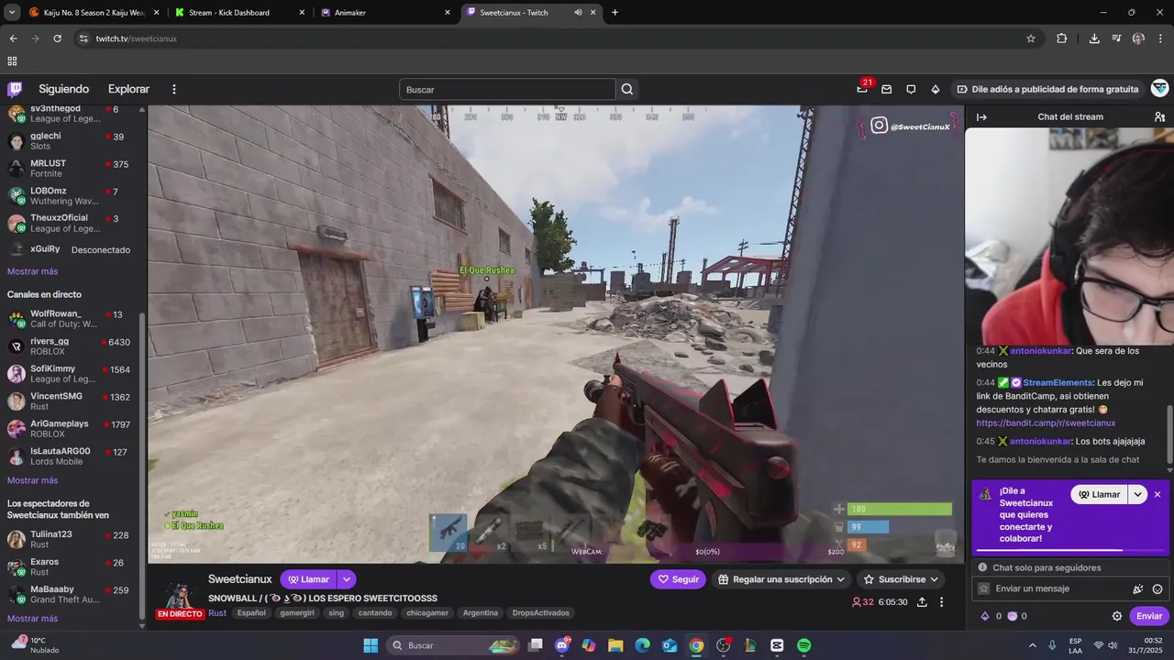The width and height of the screenshot is (1174, 660).
Task: Open the three-dot more menu beside Explorar
Action: tap(174, 89)
